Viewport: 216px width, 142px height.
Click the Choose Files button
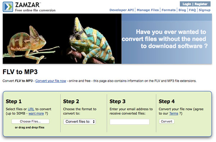point(30,122)
